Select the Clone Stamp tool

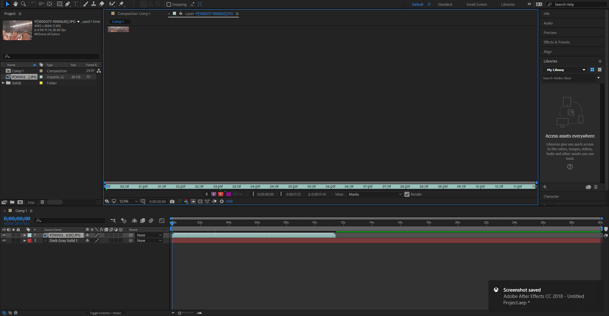tap(94, 4)
